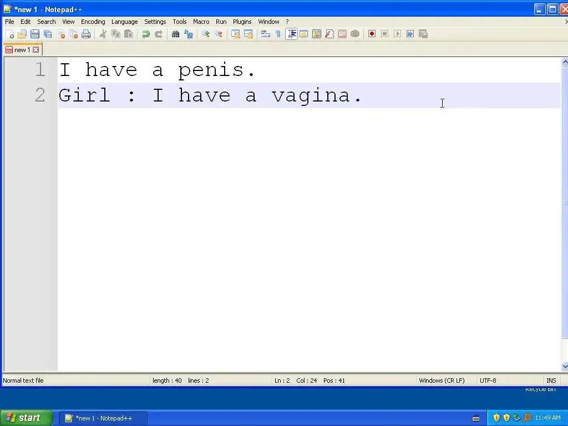
Task: Create a new document with the New icon
Action: click(9, 34)
